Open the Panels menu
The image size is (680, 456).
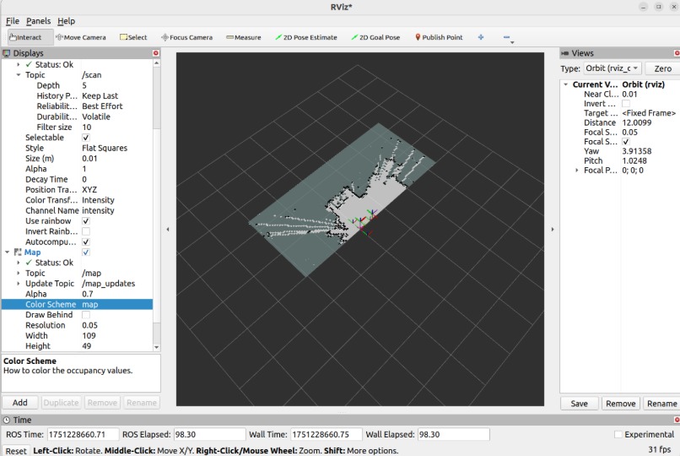[38, 21]
